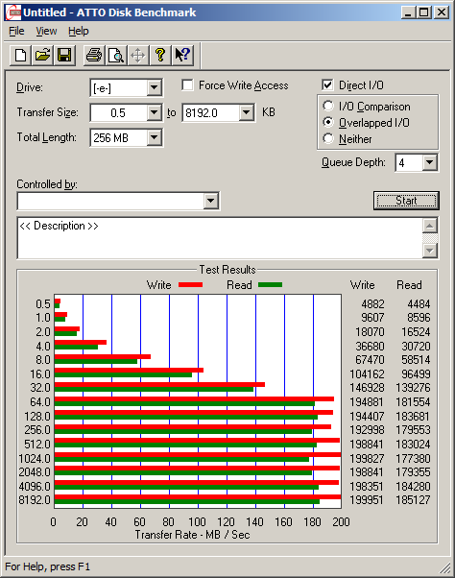Click the four-arrow move toolbar icon
This screenshot has height=578, width=455.
pyautogui.click(x=138, y=56)
